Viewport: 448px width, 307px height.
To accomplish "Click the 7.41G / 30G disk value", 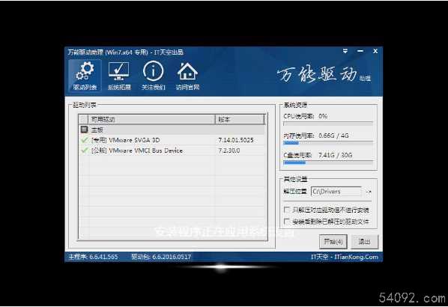I will point(335,155).
